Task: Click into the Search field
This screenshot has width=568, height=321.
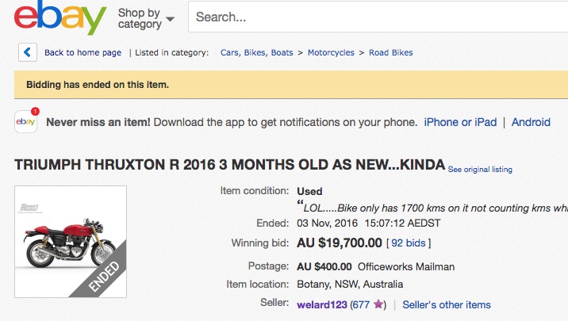Action: (378, 17)
